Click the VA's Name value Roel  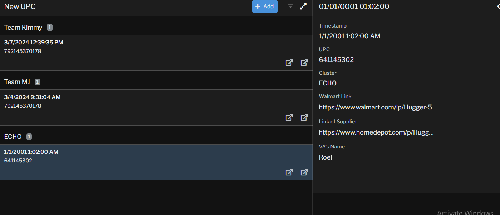[325, 157]
